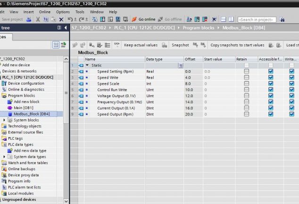Click the search binoculars icon
This screenshot has height=204, width=299.
point(282,19)
